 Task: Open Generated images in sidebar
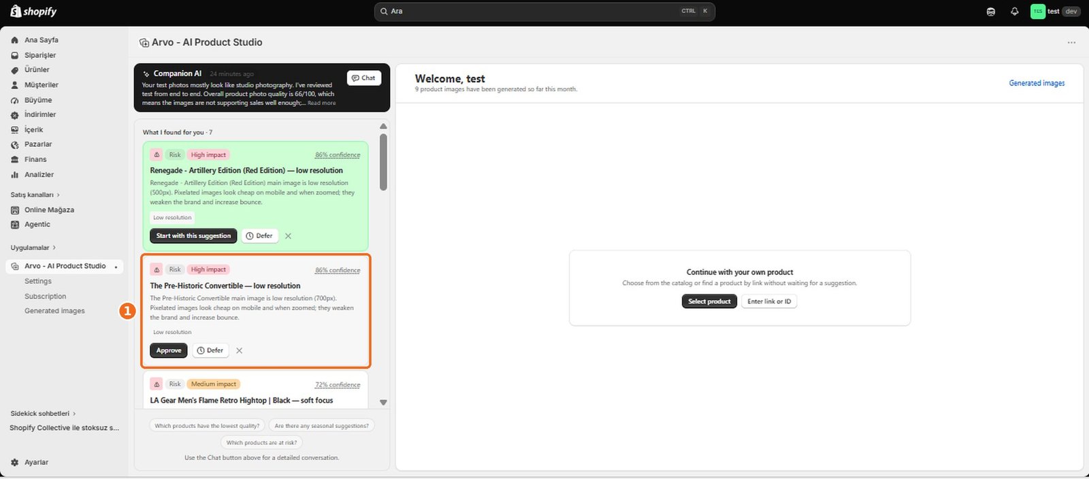(x=54, y=311)
